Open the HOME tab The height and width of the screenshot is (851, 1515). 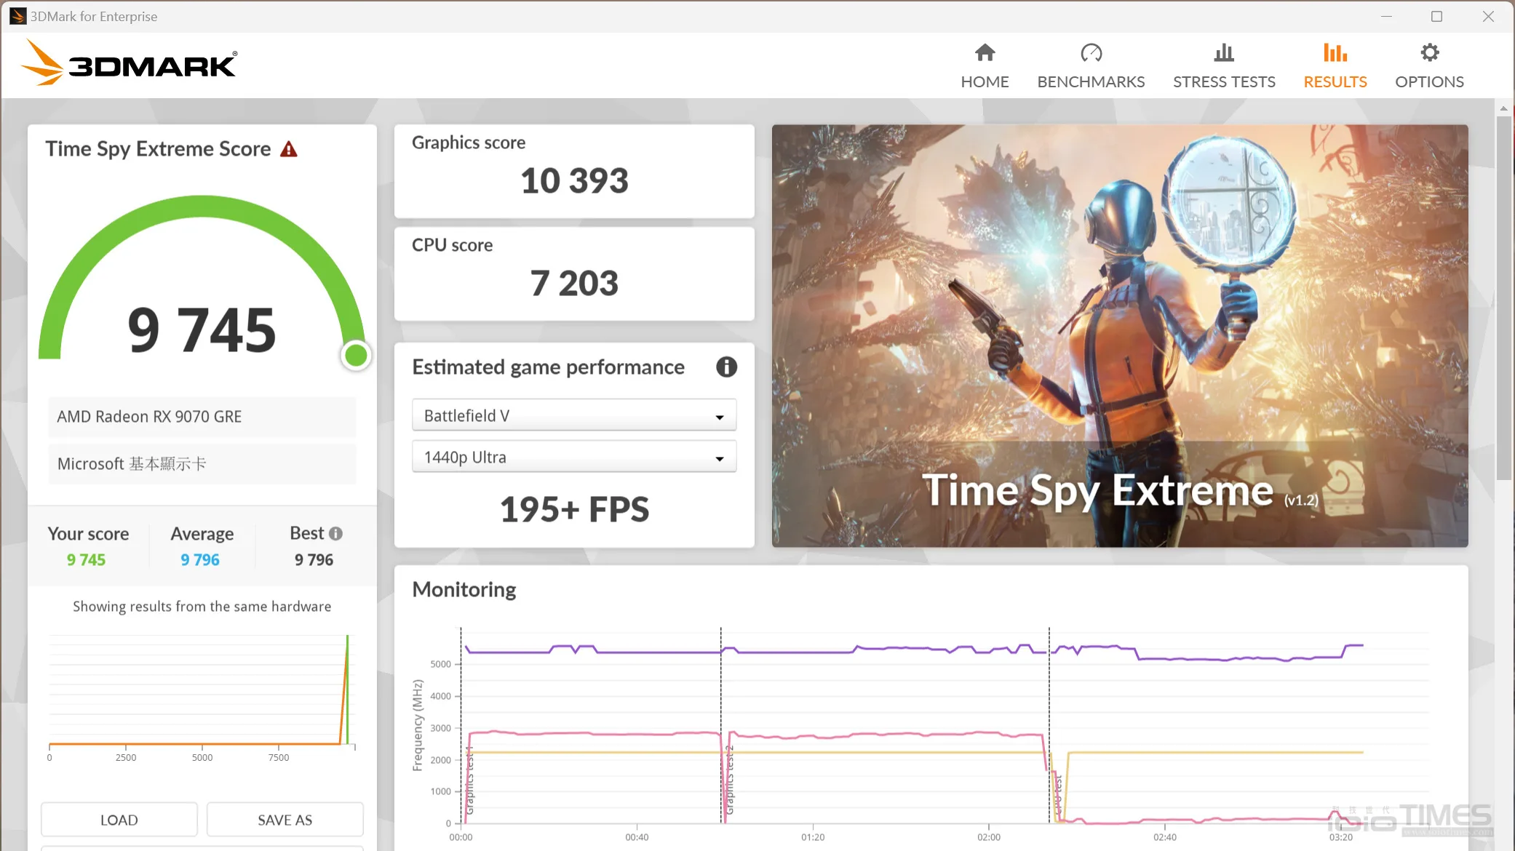985,66
